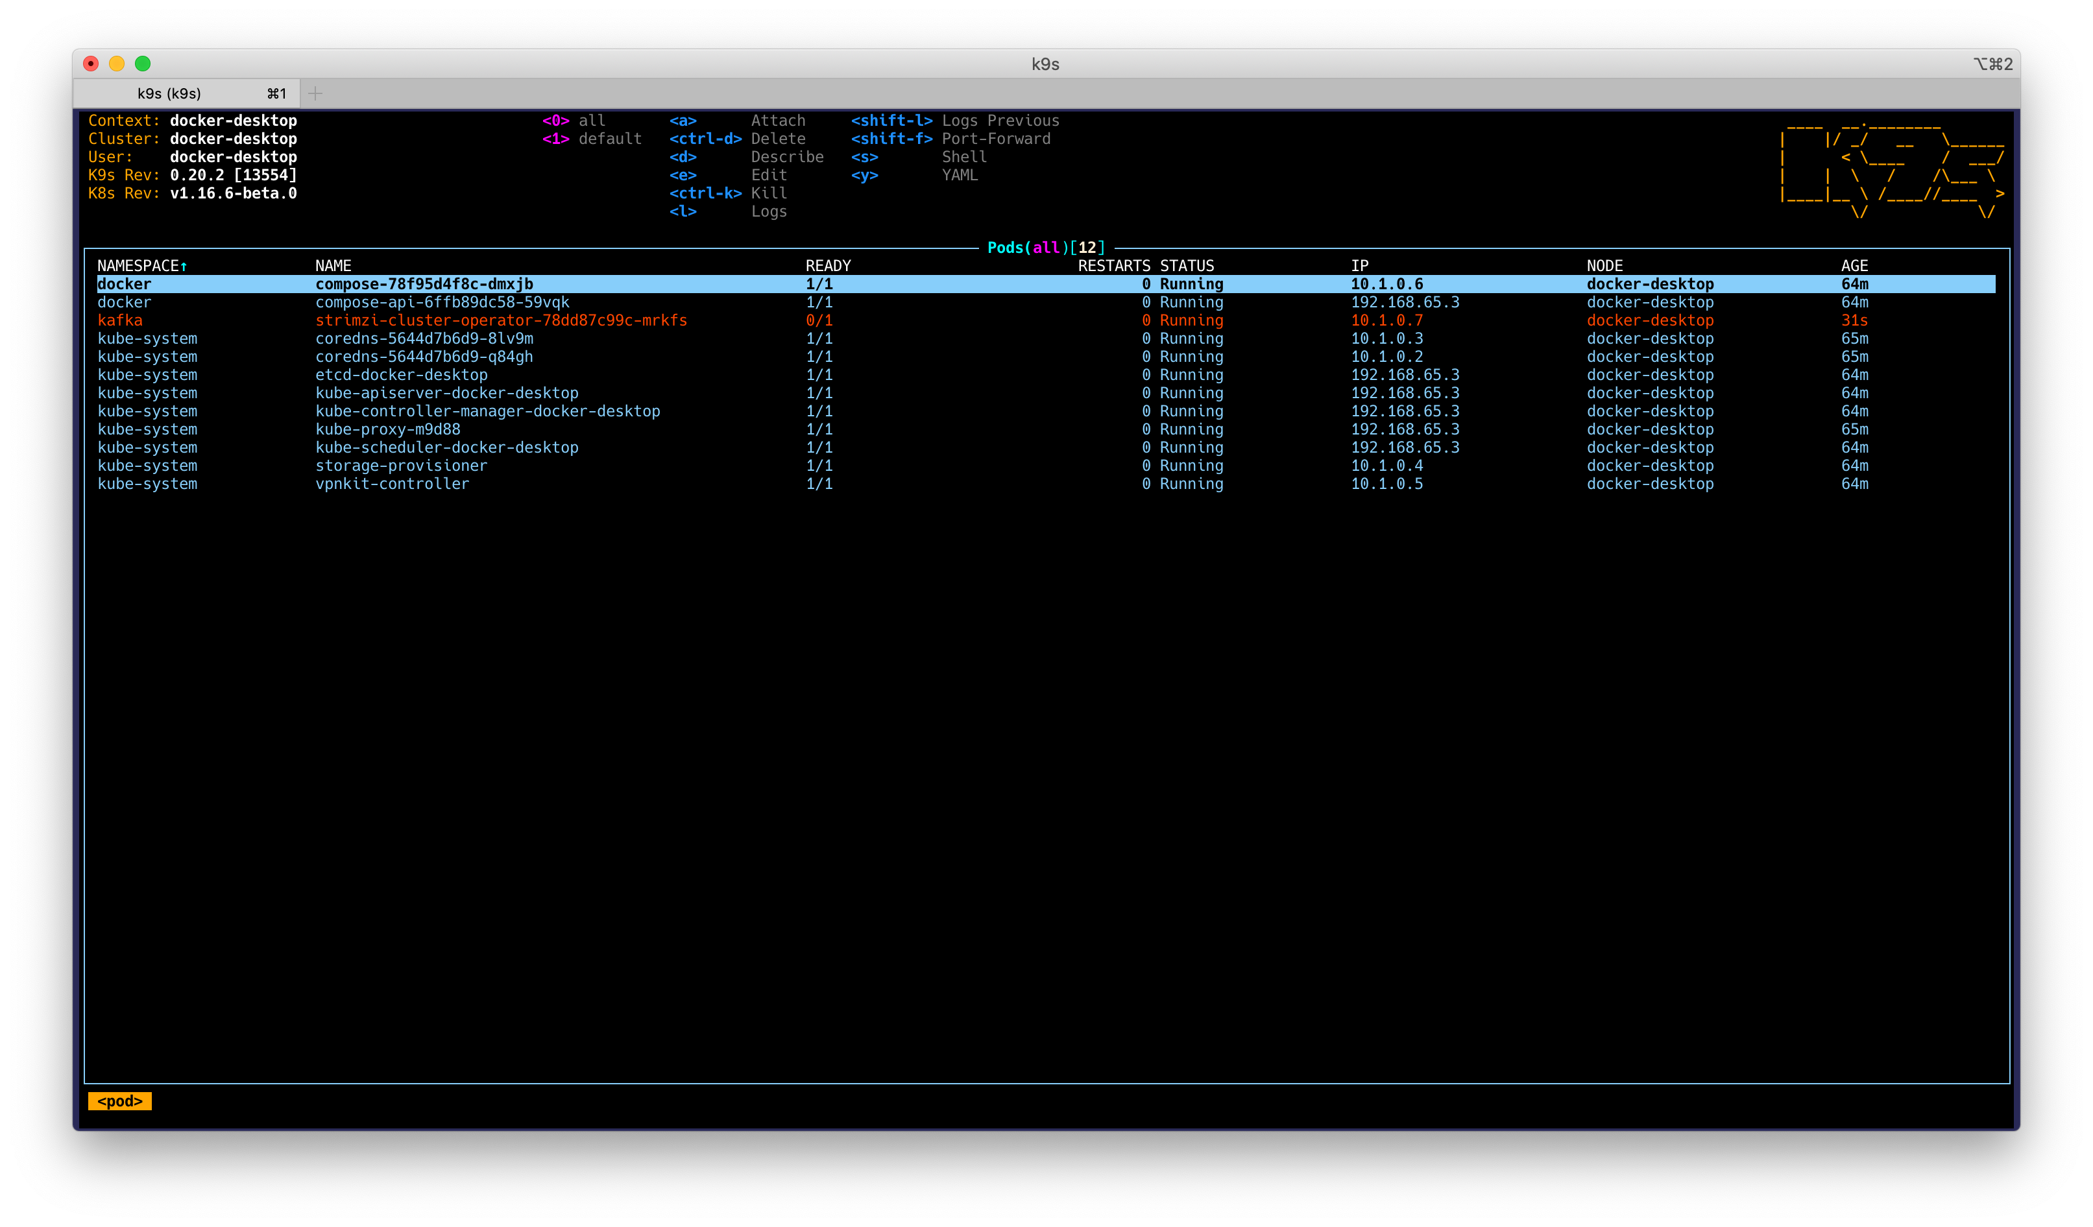The image size is (2093, 1227).
Task: Select pod compose-78f95d4f8c-dmxjb row
Action: [x=1046, y=284]
